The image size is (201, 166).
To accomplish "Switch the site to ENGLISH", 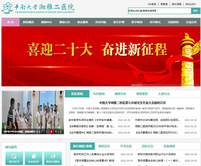I will [191, 4].
